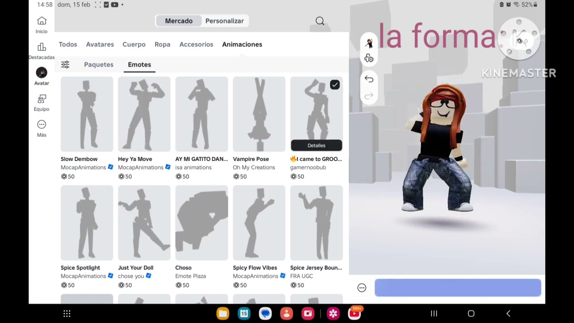Open Emote Plaza creator link
Viewport: 574px width, 323px height.
[x=191, y=276]
